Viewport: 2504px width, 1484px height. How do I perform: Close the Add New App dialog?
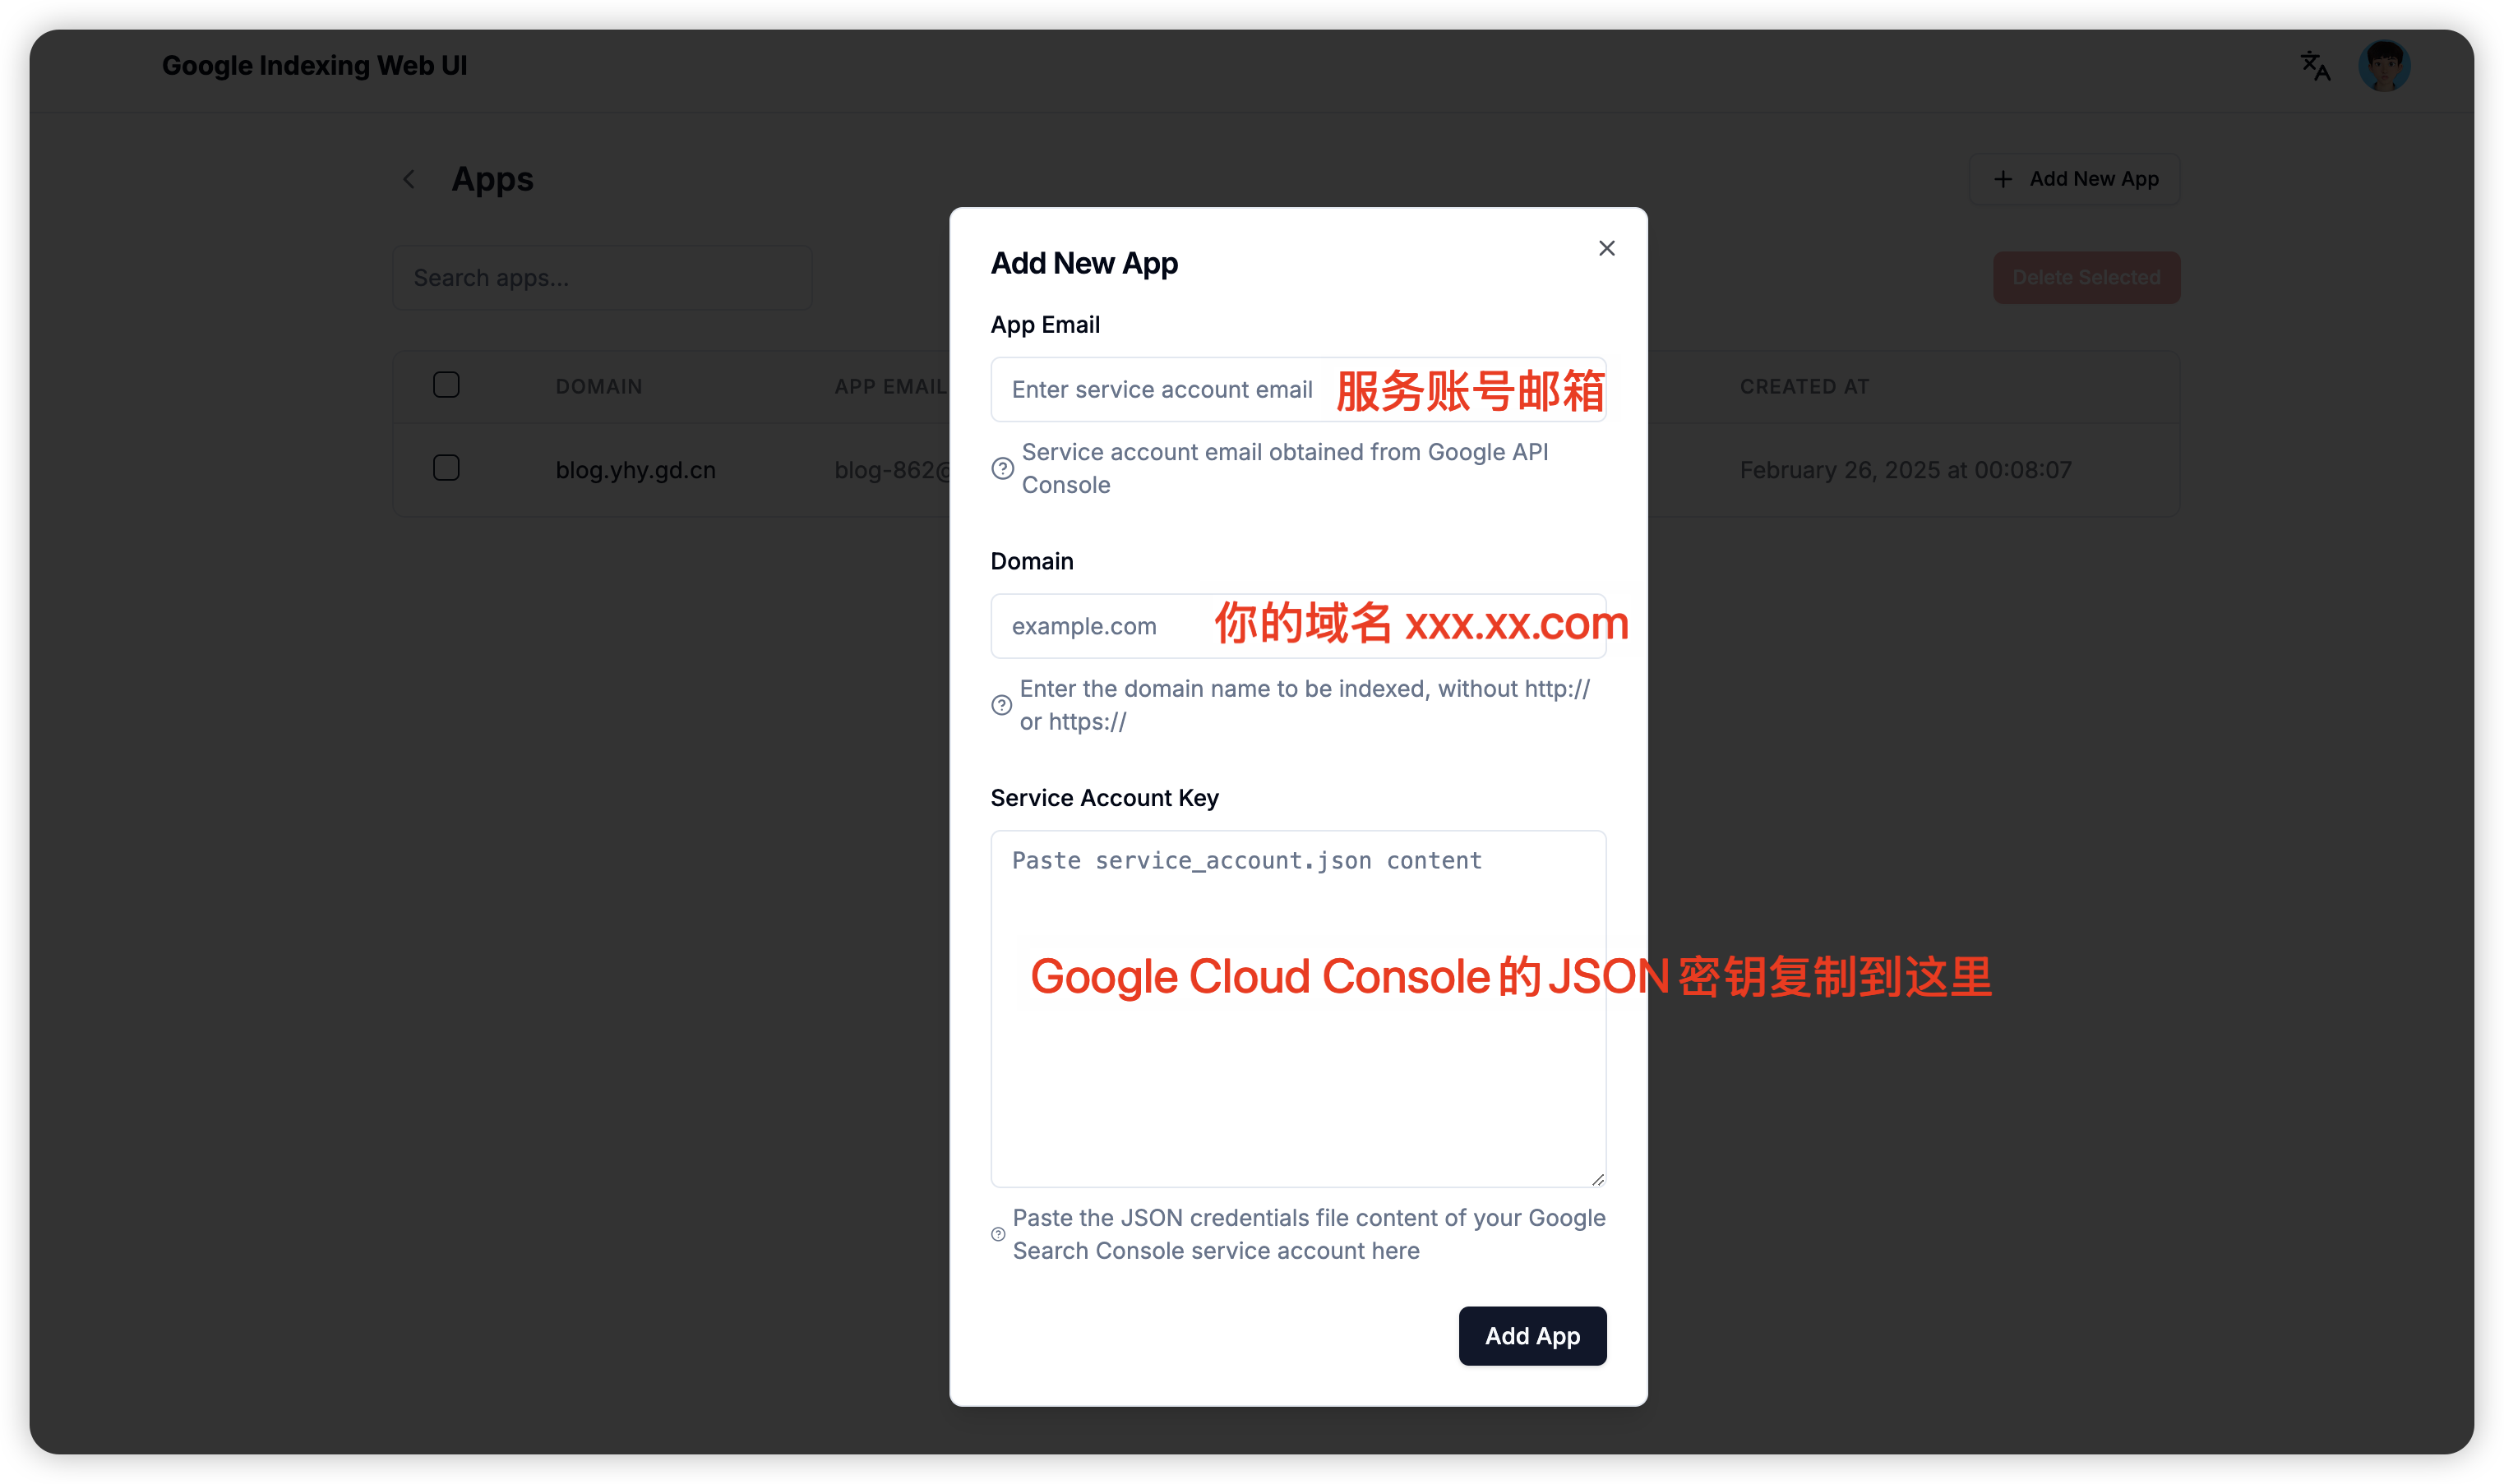[1606, 248]
